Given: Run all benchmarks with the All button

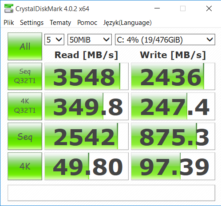Looking at the screenshot, I should coord(25,46).
